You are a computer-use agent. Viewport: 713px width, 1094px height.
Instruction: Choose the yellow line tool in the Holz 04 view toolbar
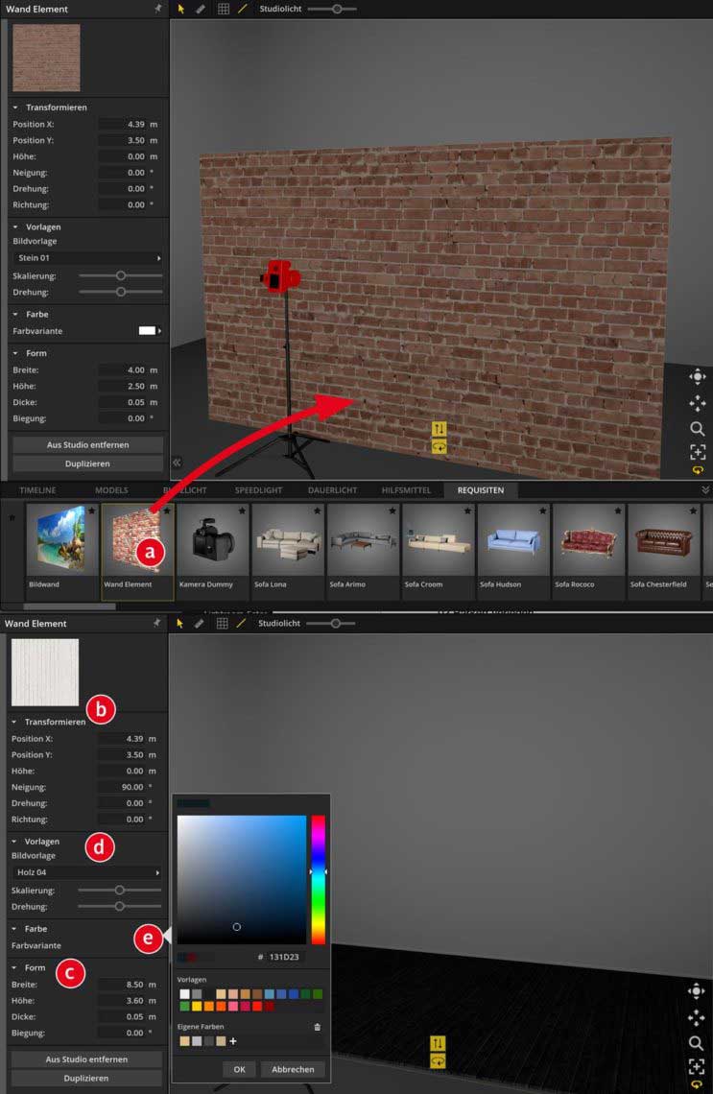[x=242, y=623]
